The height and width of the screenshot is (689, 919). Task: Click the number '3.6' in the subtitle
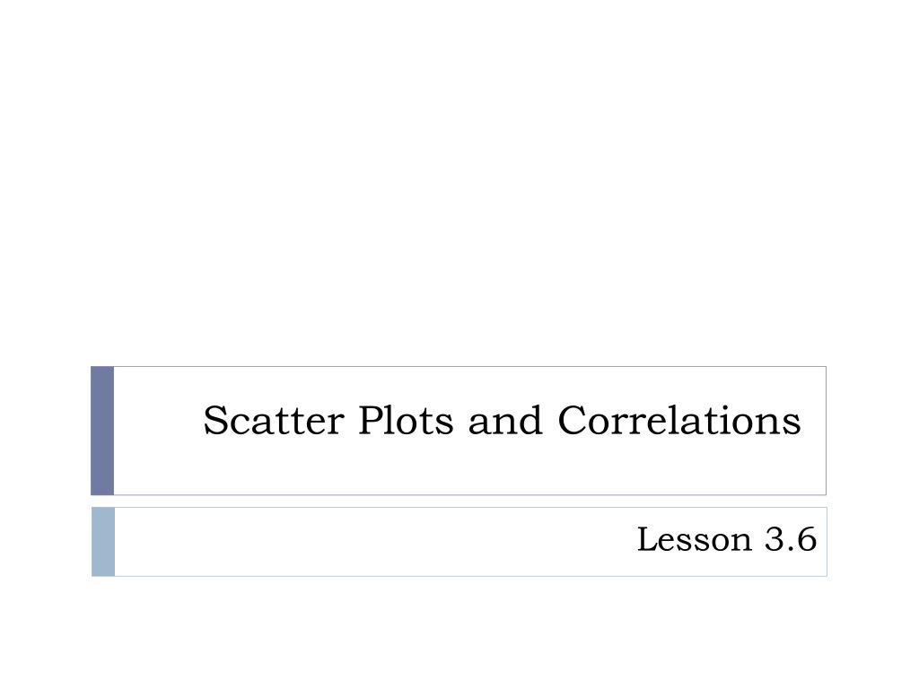tap(790, 539)
